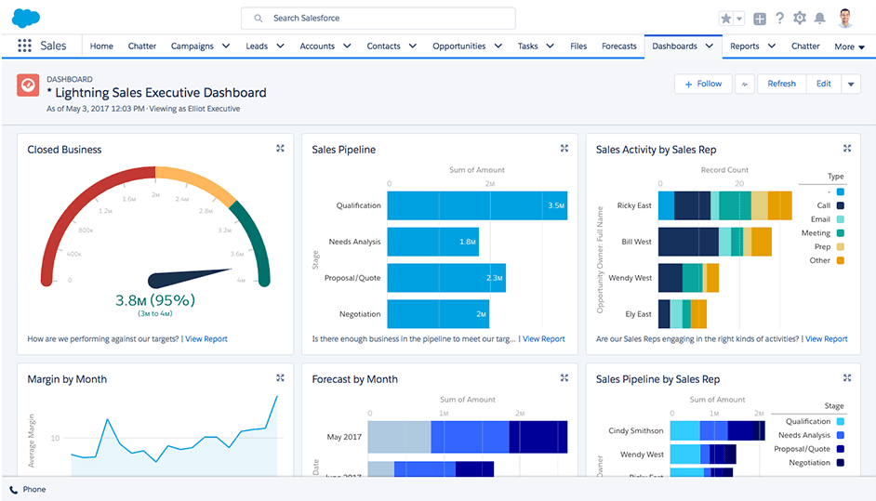Click the Meeting legend color swatch

tap(841, 233)
